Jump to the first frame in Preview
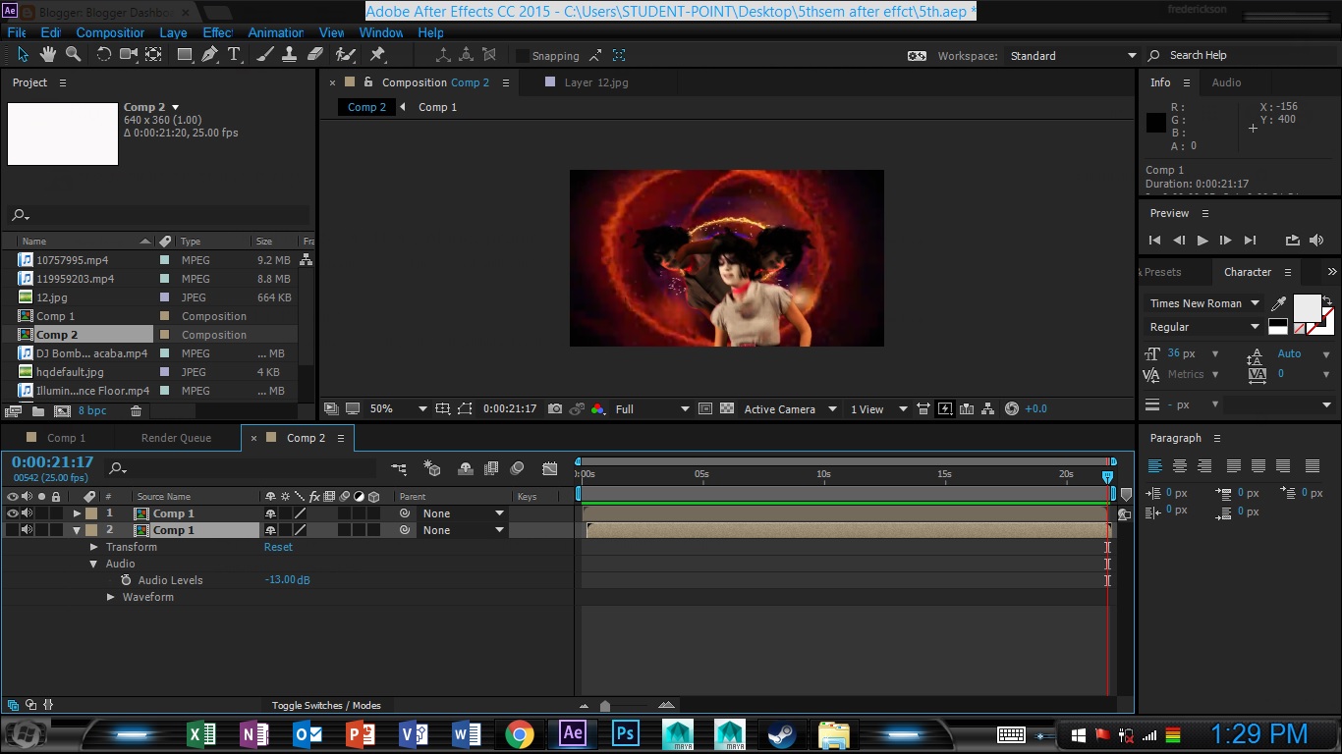This screenshot has height=754, width=1342. click(1154, 241)
